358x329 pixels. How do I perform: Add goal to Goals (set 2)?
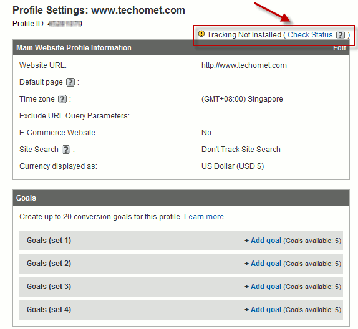point(266,264)
